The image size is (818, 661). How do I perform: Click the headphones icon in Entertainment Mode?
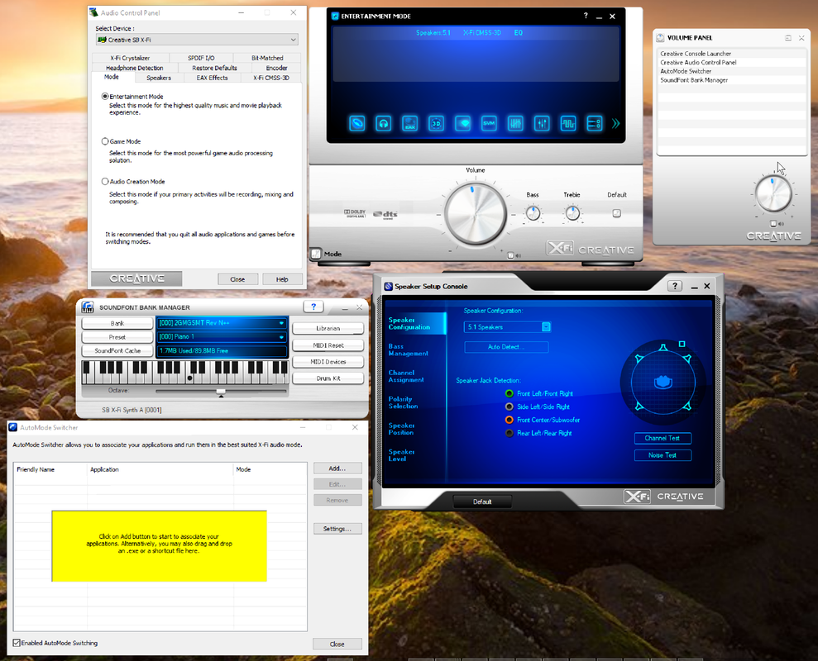(x=384, y=124)
